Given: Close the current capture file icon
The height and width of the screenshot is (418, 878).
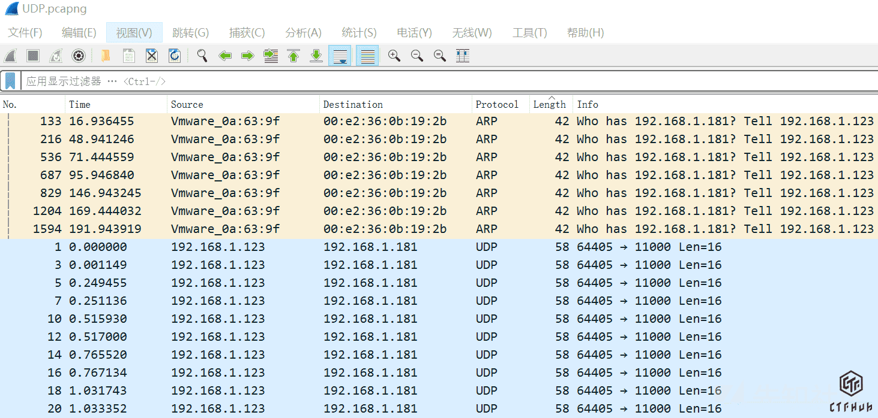Looking at the screenshot, I should click(x=152, y=56).
